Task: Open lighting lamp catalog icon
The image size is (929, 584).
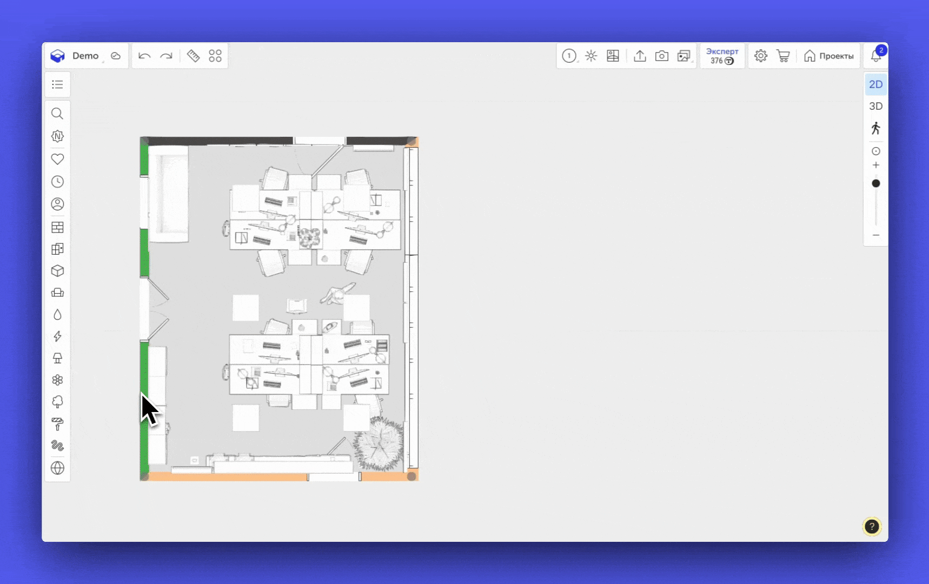Action: 57,358
